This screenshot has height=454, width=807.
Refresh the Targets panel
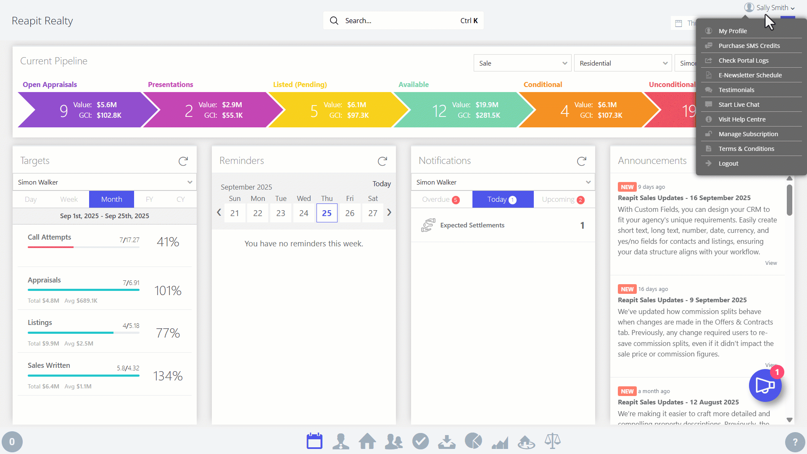pos(183,161)
